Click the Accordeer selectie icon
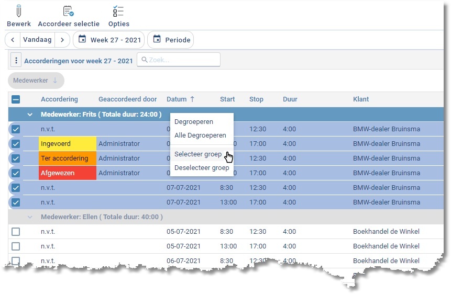 (x=68, y=11)
